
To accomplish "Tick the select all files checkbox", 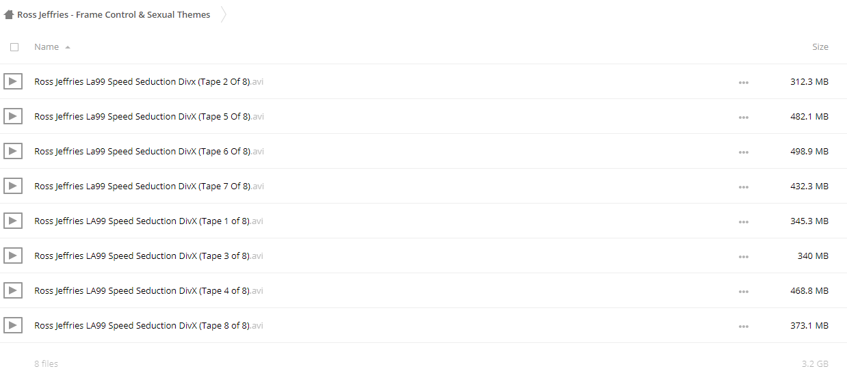I will [x=14, y=47].
